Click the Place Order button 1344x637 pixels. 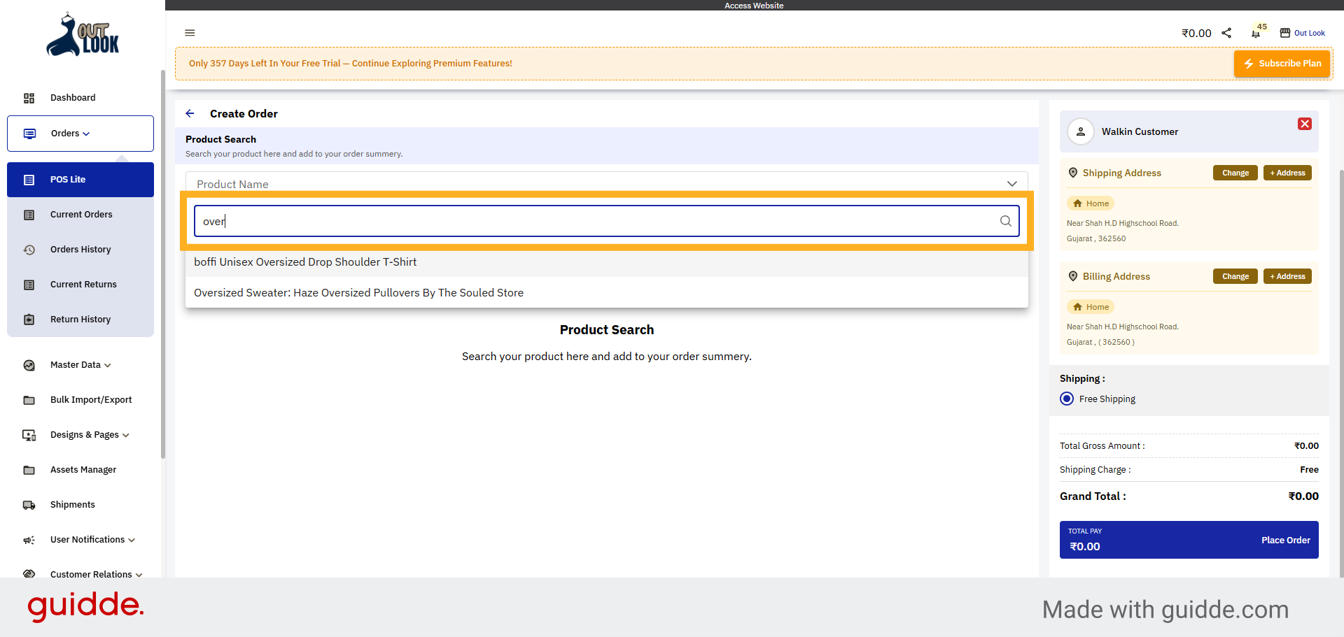pos(1286,540)
